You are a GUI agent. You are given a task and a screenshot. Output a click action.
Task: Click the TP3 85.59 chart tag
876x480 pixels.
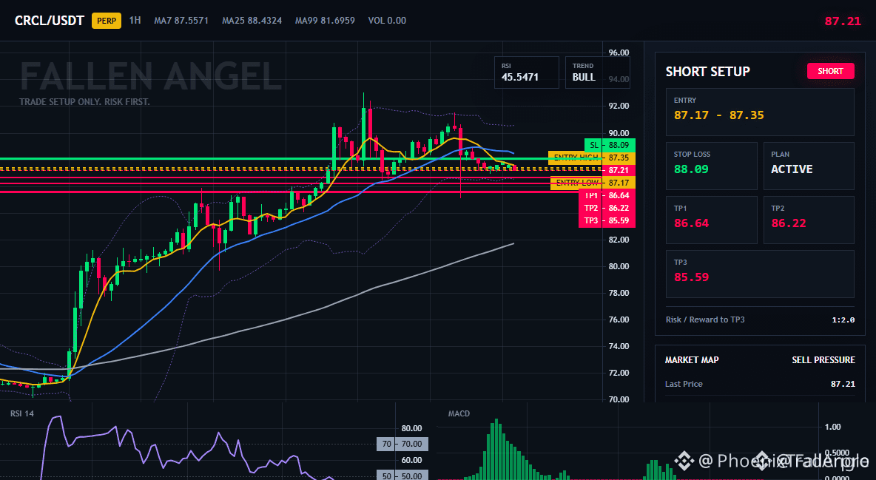pyautogui.click(x=607, y=220)
